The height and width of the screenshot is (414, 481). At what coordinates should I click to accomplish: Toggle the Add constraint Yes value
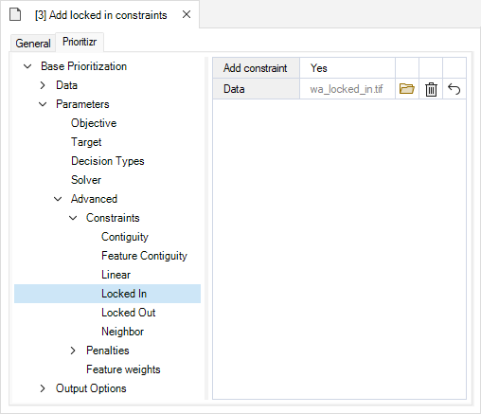(347, 68)
